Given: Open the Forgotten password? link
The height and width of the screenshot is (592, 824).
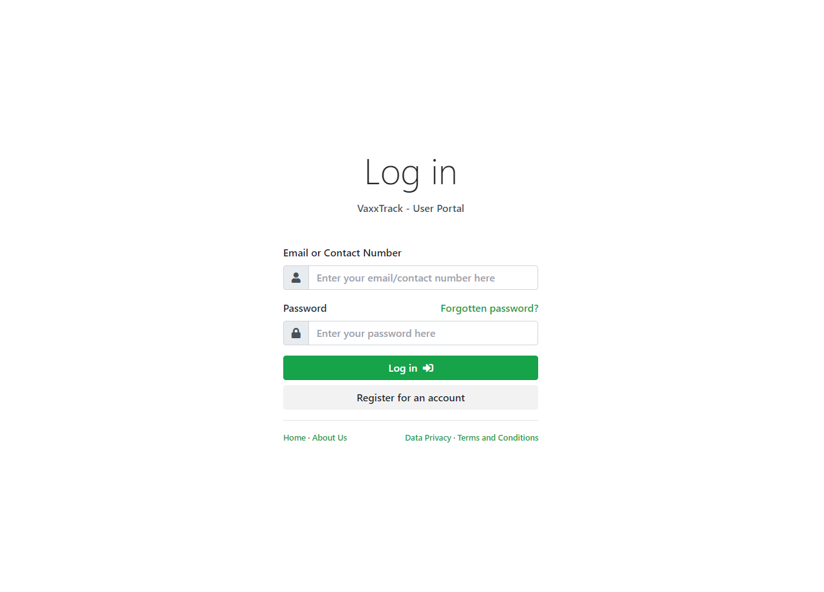Looking at the screenshot, I should pos(489,309).
